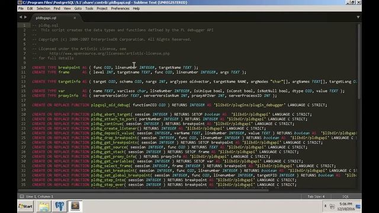
Task: Open the Selection menu
Action: point(43,8)
